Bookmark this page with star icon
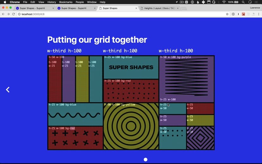The height and width of the screenshot is (164, 262). coord(227,14)
